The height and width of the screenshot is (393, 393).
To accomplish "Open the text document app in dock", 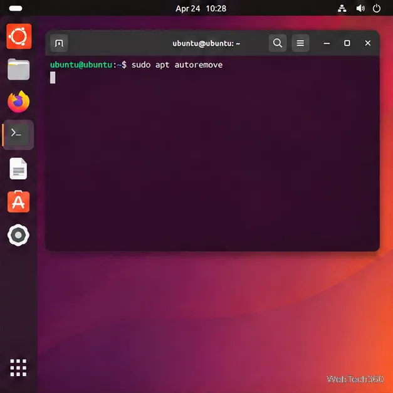I will click(18, 169).
